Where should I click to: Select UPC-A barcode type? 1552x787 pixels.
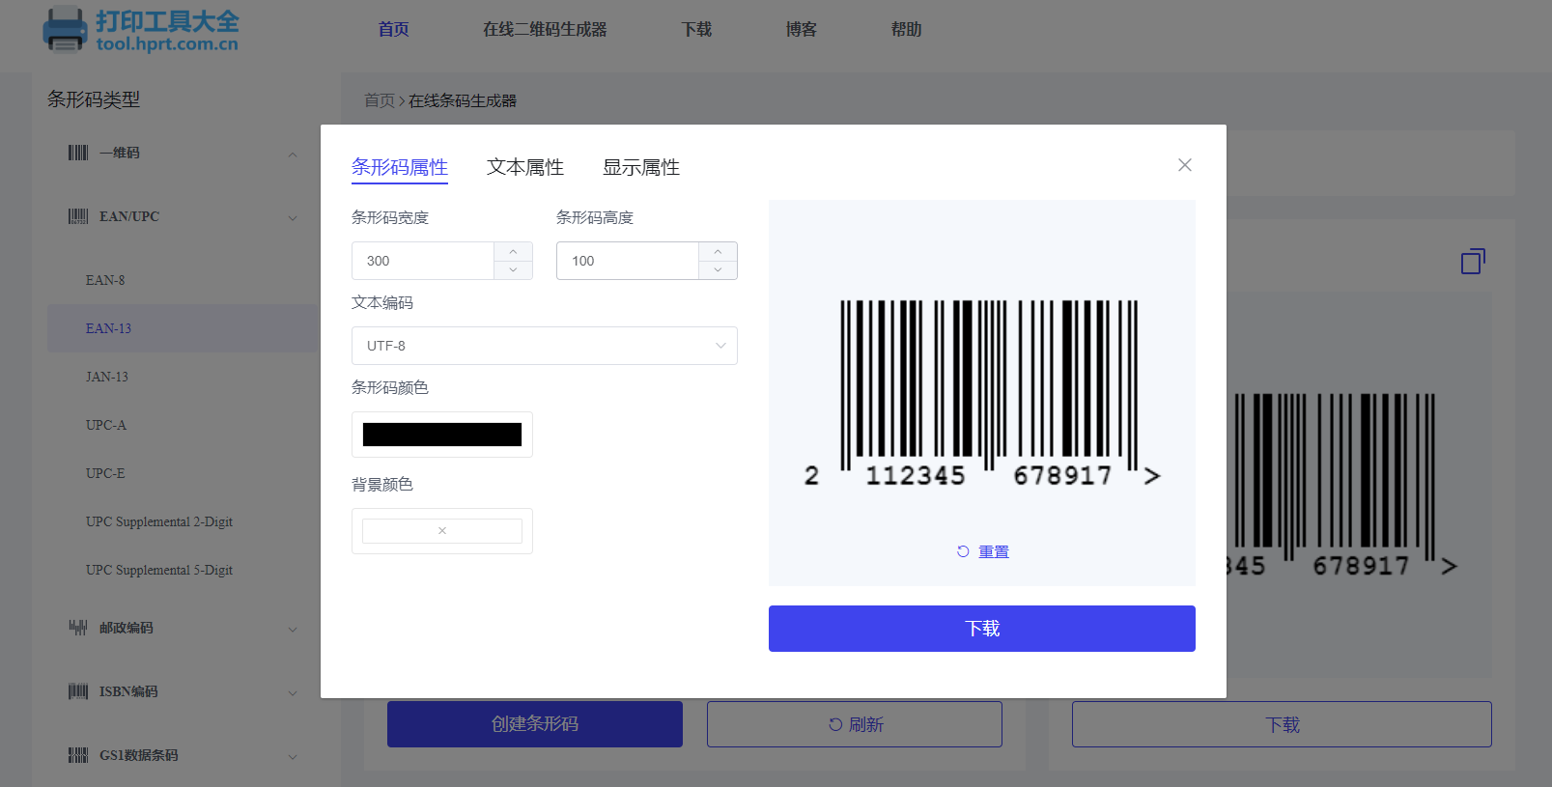tap(106, 425)
